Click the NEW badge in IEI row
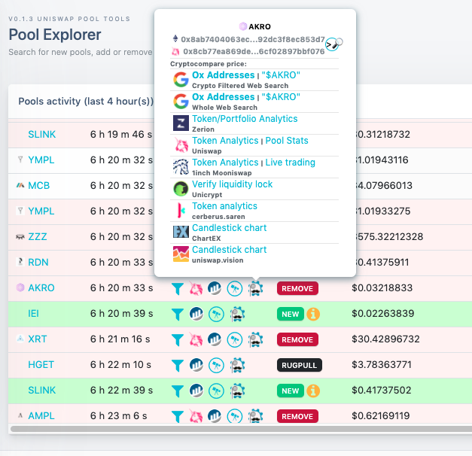 tap(290, 314)
